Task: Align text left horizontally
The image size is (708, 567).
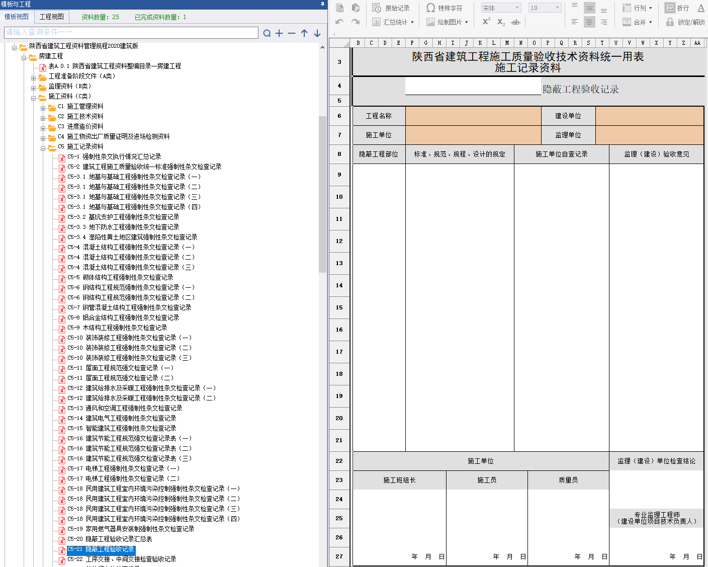Action: (575, 22)
